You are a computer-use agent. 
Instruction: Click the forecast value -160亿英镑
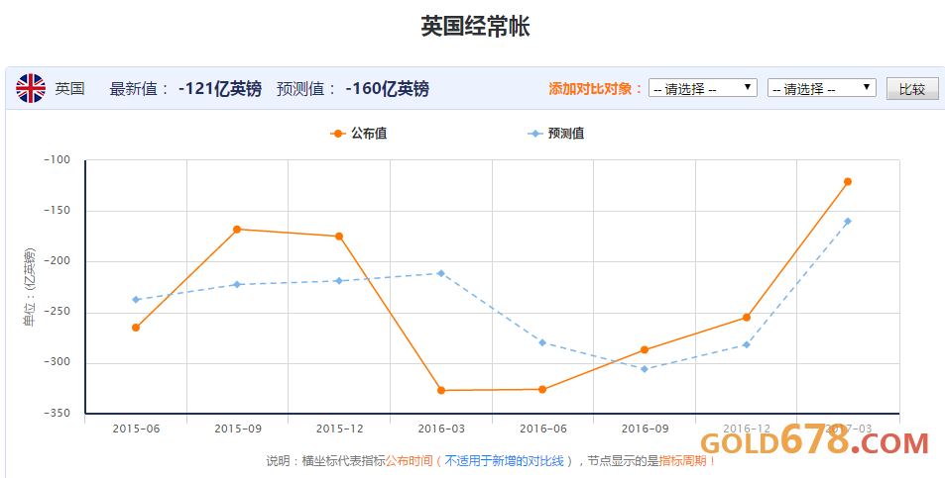387,89
